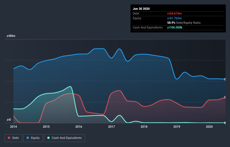Toggle the Cash And Equivalents legend button

click(64, 138)
